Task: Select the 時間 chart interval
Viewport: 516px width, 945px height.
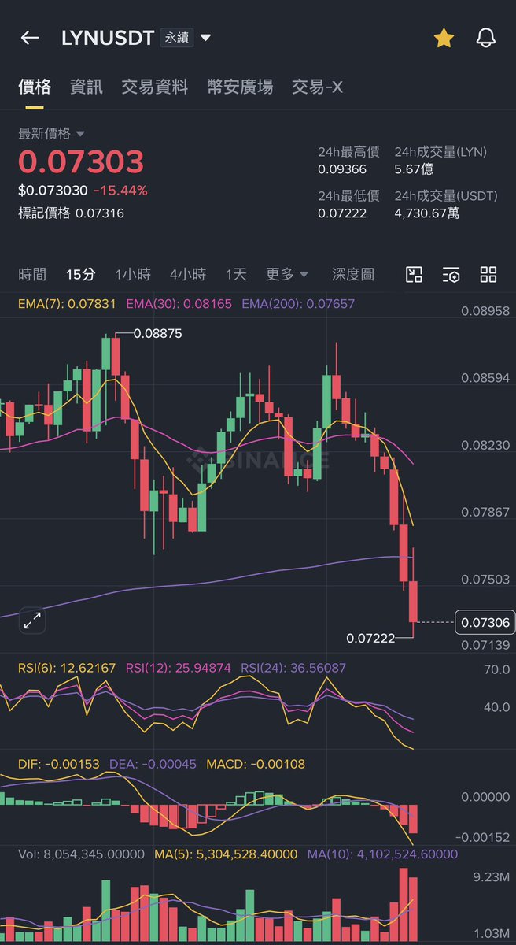Action: 32,274
